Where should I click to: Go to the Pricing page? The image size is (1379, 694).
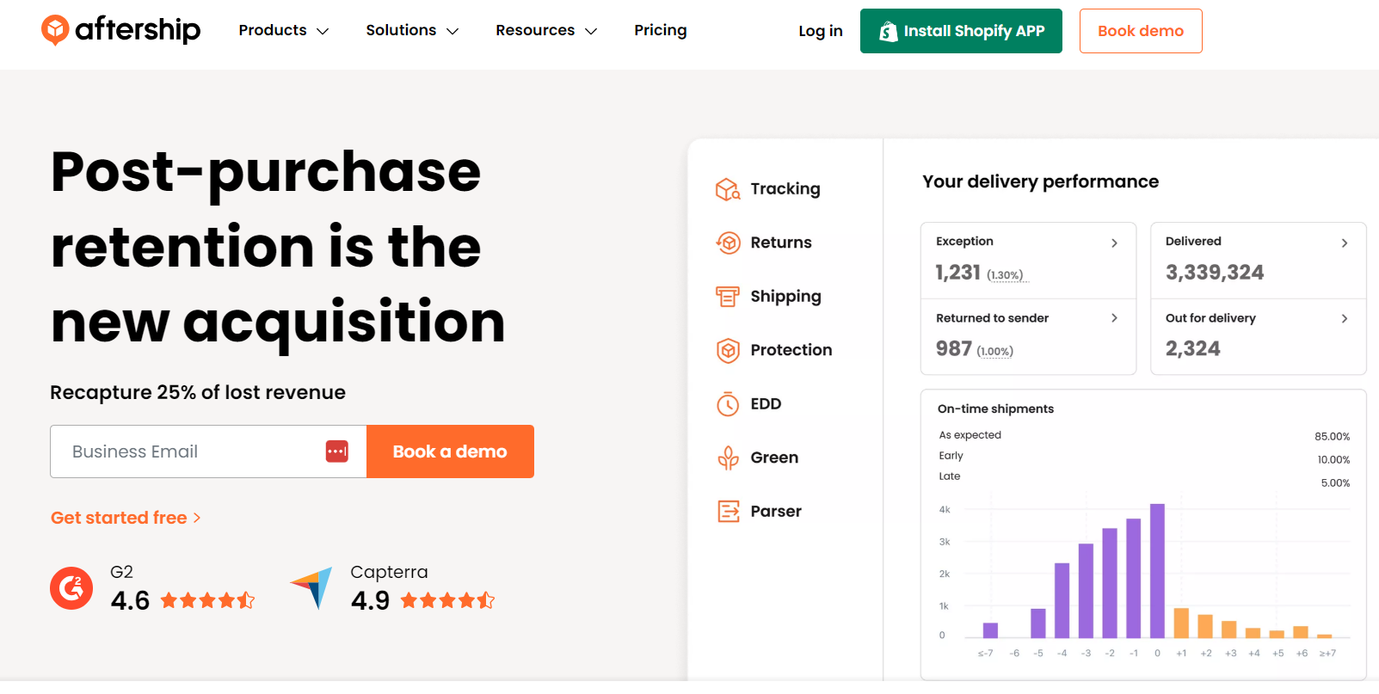click(x=660, y=31)
